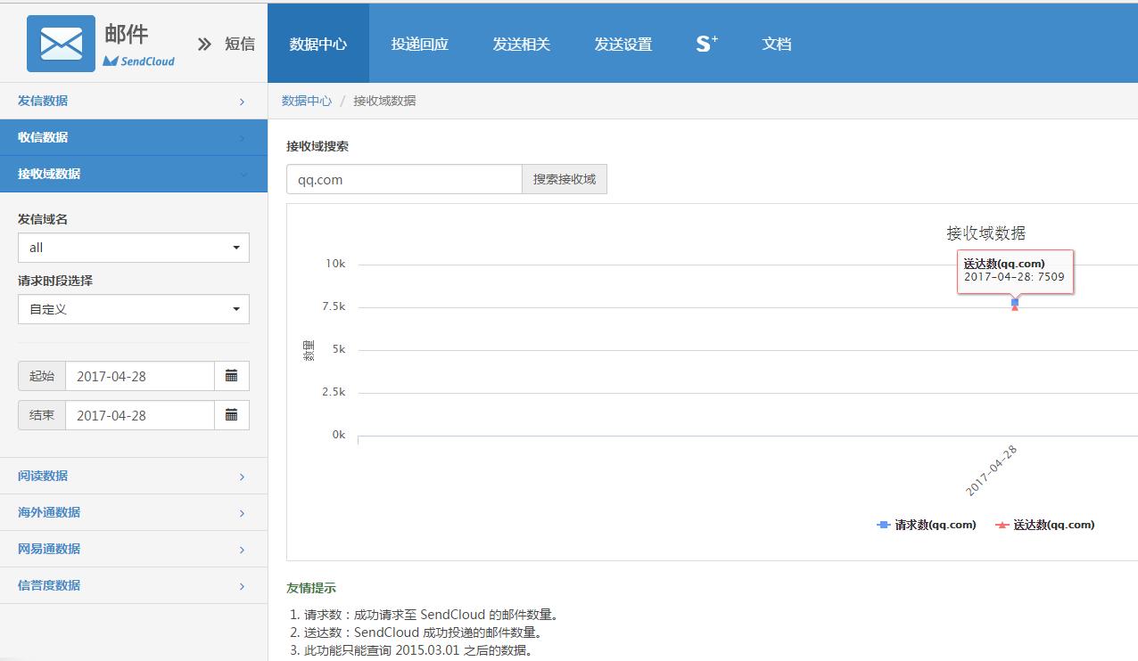Image resolution: width=1138 pixels, height=661 pixels.
Task: Click the double-chevron icon next to 邮件
Action: point(204,42)
